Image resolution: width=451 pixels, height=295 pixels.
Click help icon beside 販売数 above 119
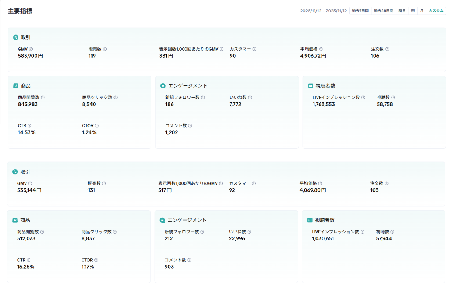coord(105,49)
